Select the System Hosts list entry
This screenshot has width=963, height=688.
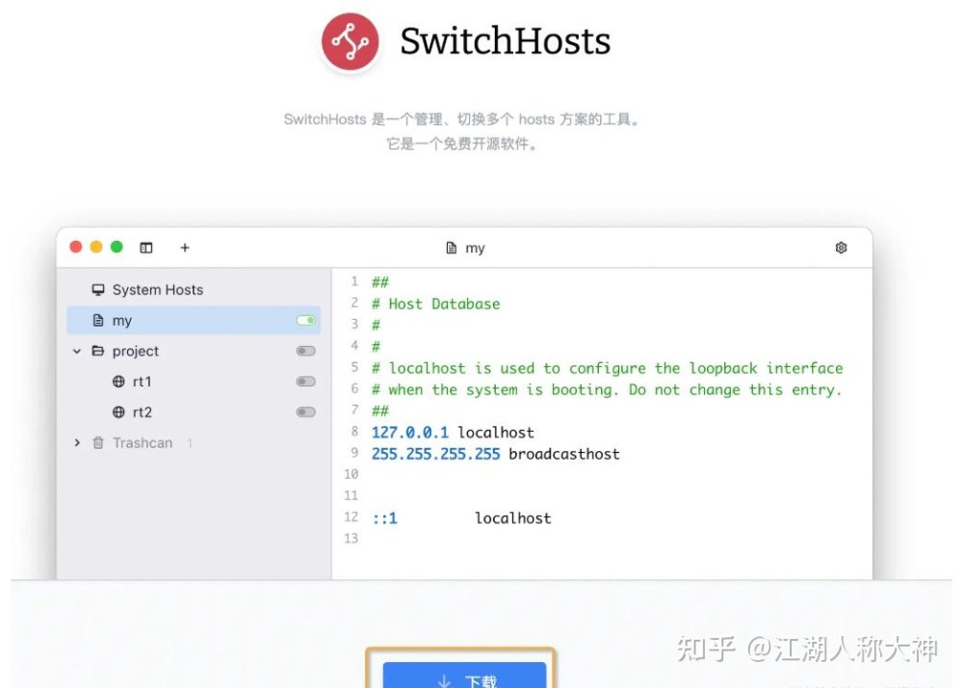coord(157,290)
